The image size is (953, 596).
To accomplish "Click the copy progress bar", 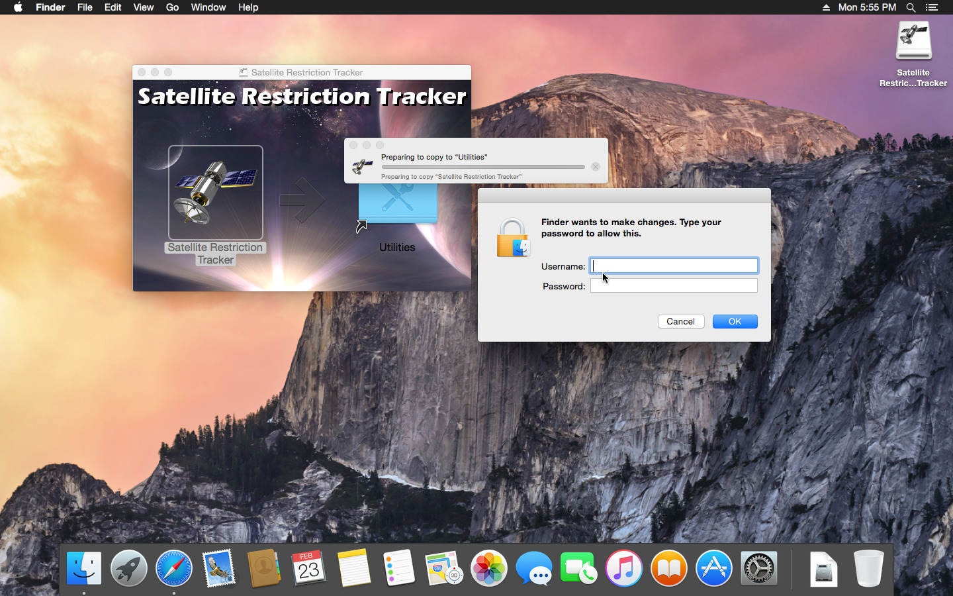I will [483, 167].
